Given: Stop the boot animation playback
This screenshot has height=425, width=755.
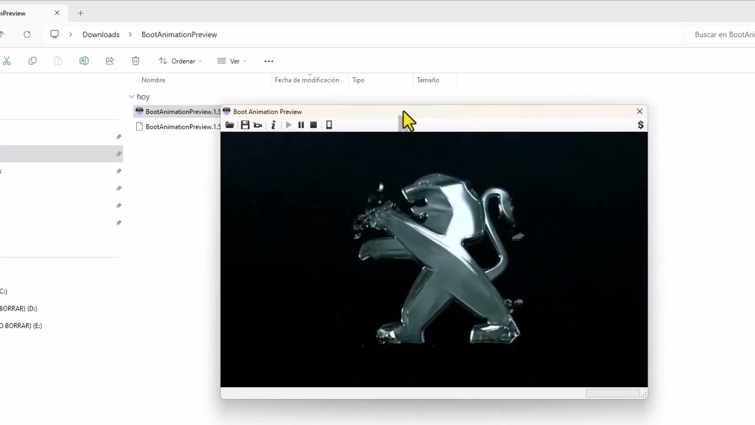Looking at the screenshot, I should (x=314, y=125).
